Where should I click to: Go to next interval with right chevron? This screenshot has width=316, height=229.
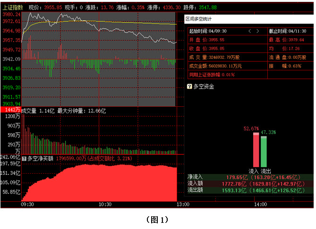(258, 31)
